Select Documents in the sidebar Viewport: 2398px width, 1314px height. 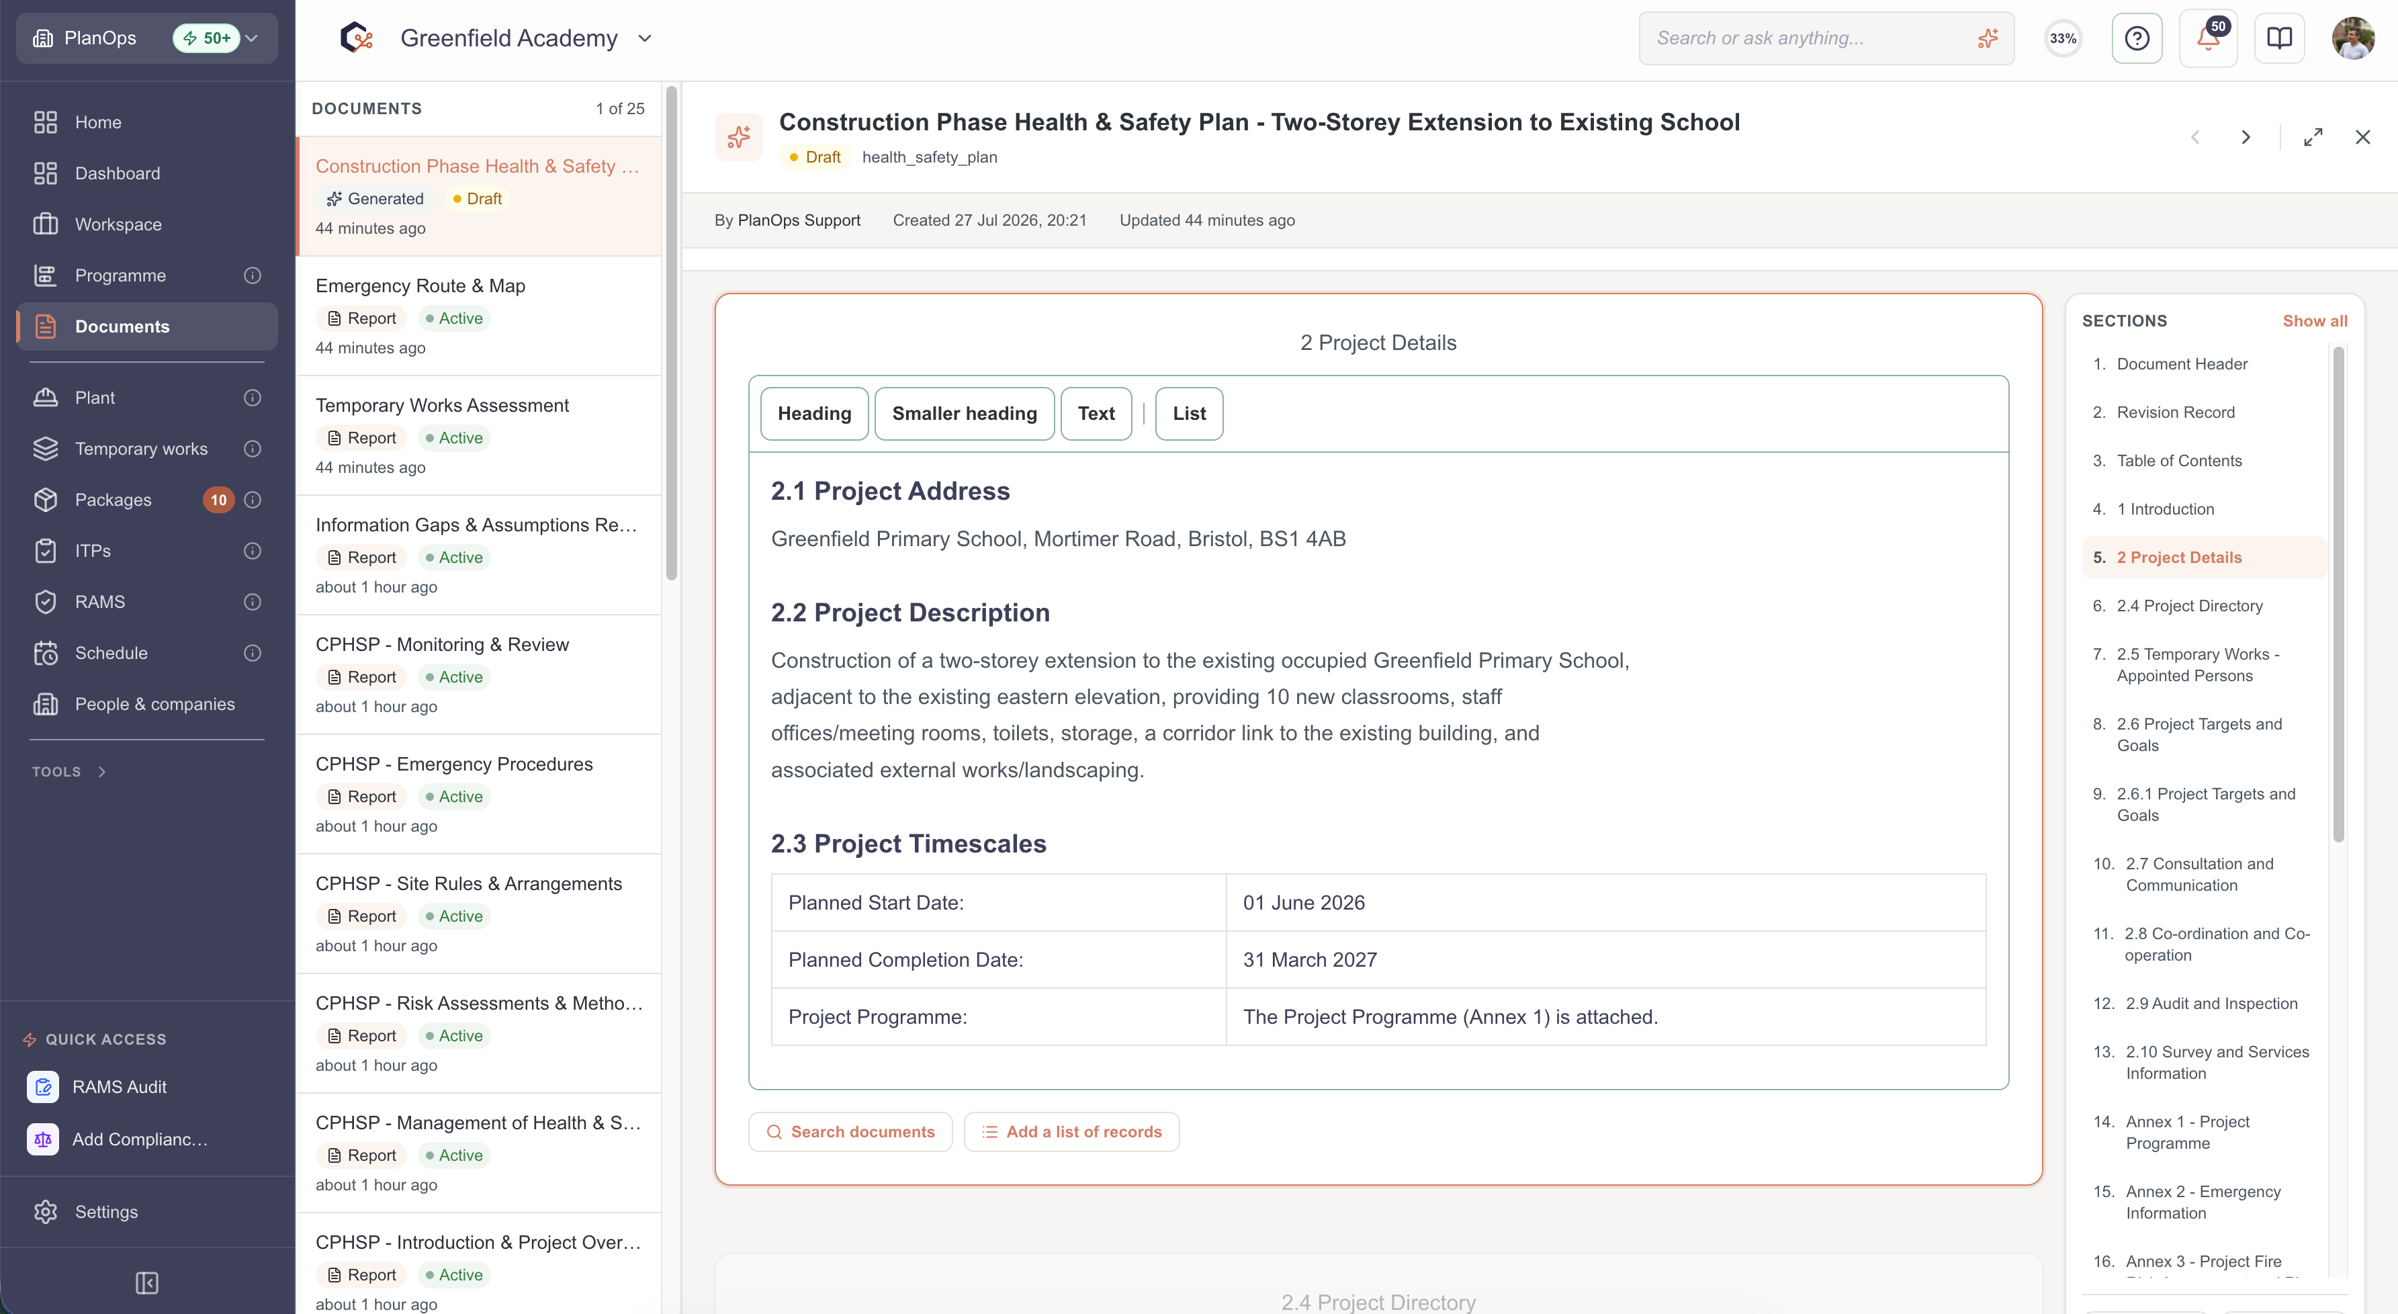[147, 327]
